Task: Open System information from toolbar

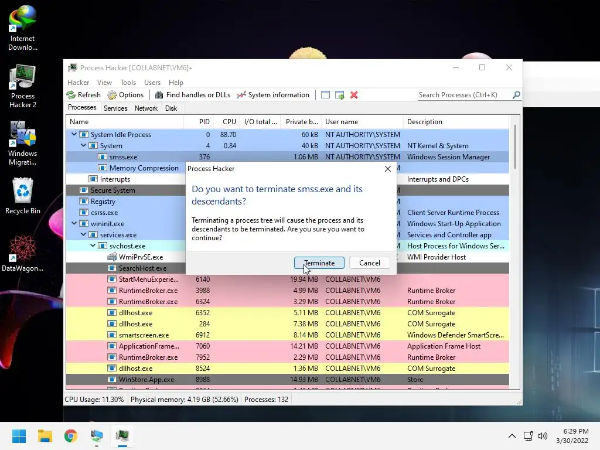Action: point(273,95)
